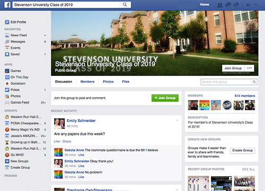Open News Feed from the sidebar
Viewport: 265px width, 191px height.
19,35
